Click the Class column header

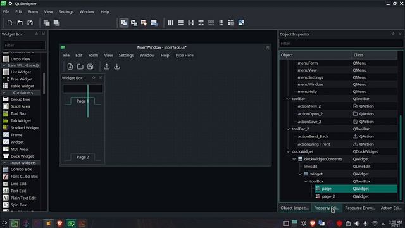coord(375,55)
